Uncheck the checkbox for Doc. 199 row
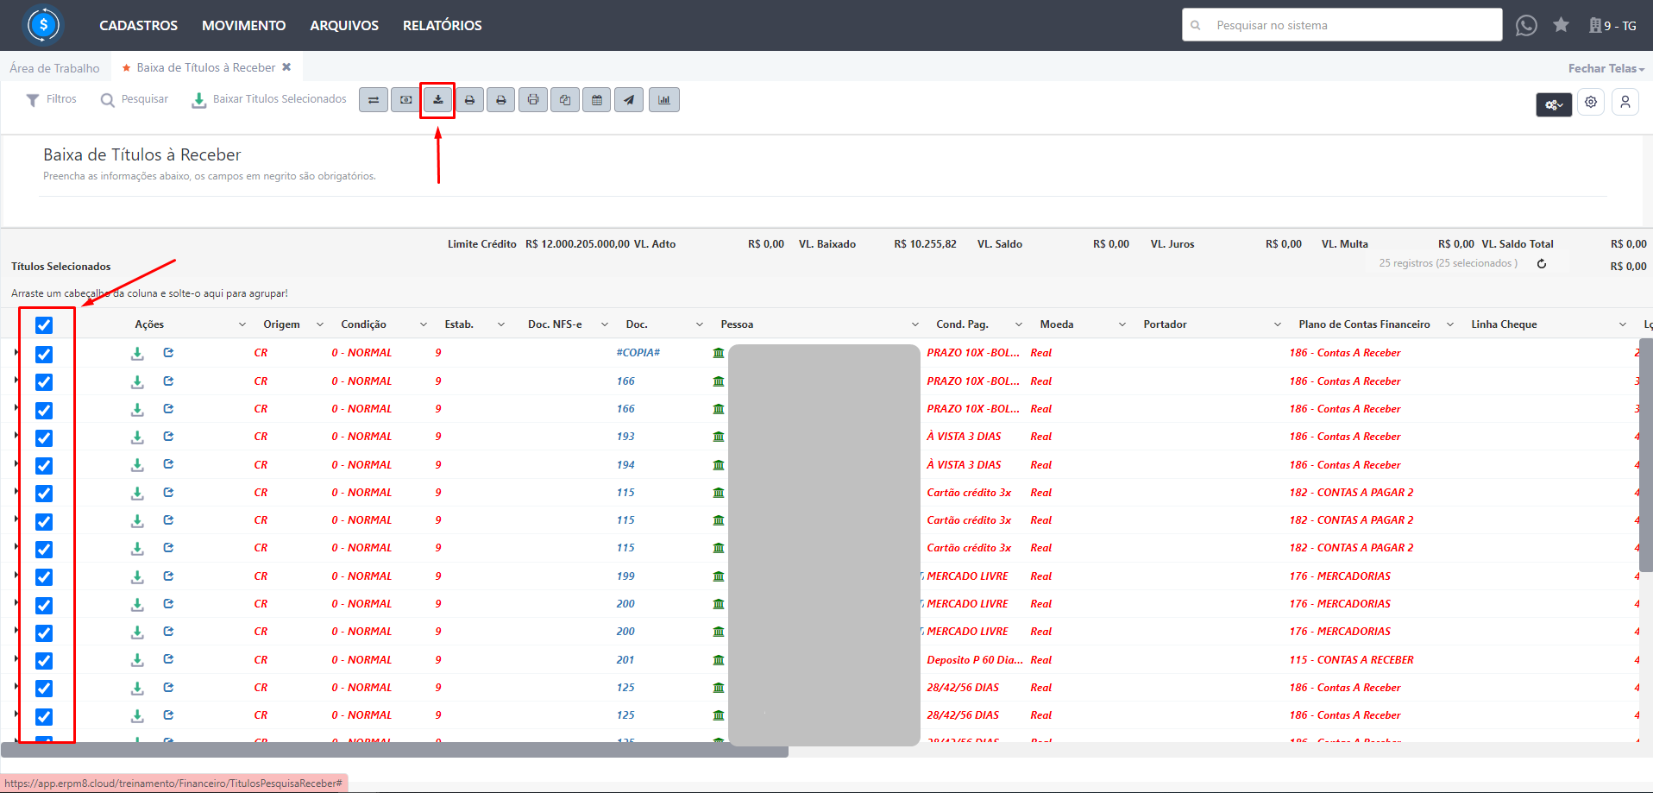 pos(44,577)
